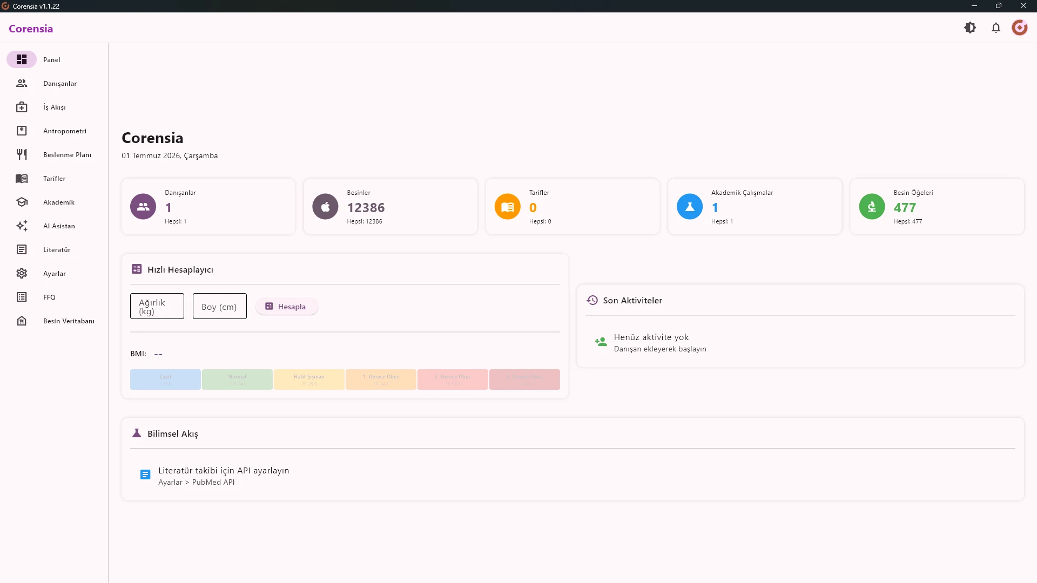
Task: Select the yellow Hafif Şişman BMI segment
Action: point(309,379)
